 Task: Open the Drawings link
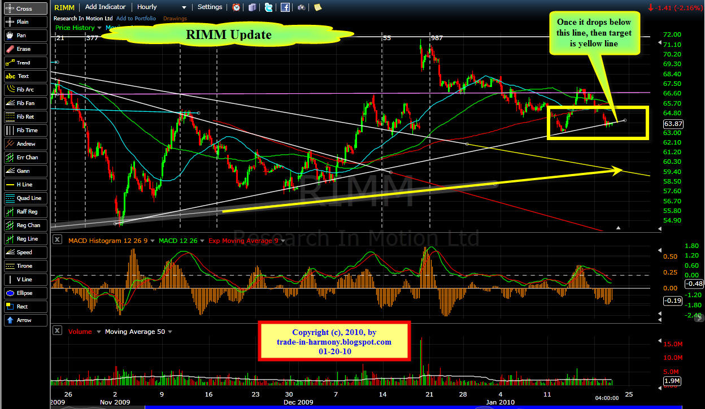pyautogui.click(x=175, y=19)
